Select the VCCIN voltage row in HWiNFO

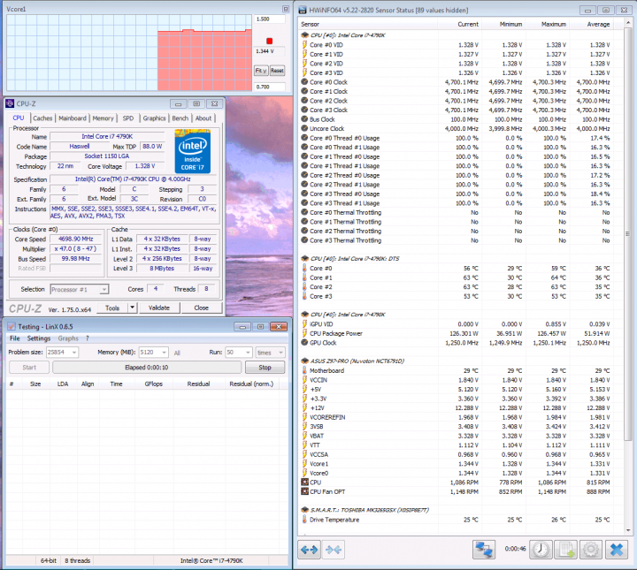(456, 380)
